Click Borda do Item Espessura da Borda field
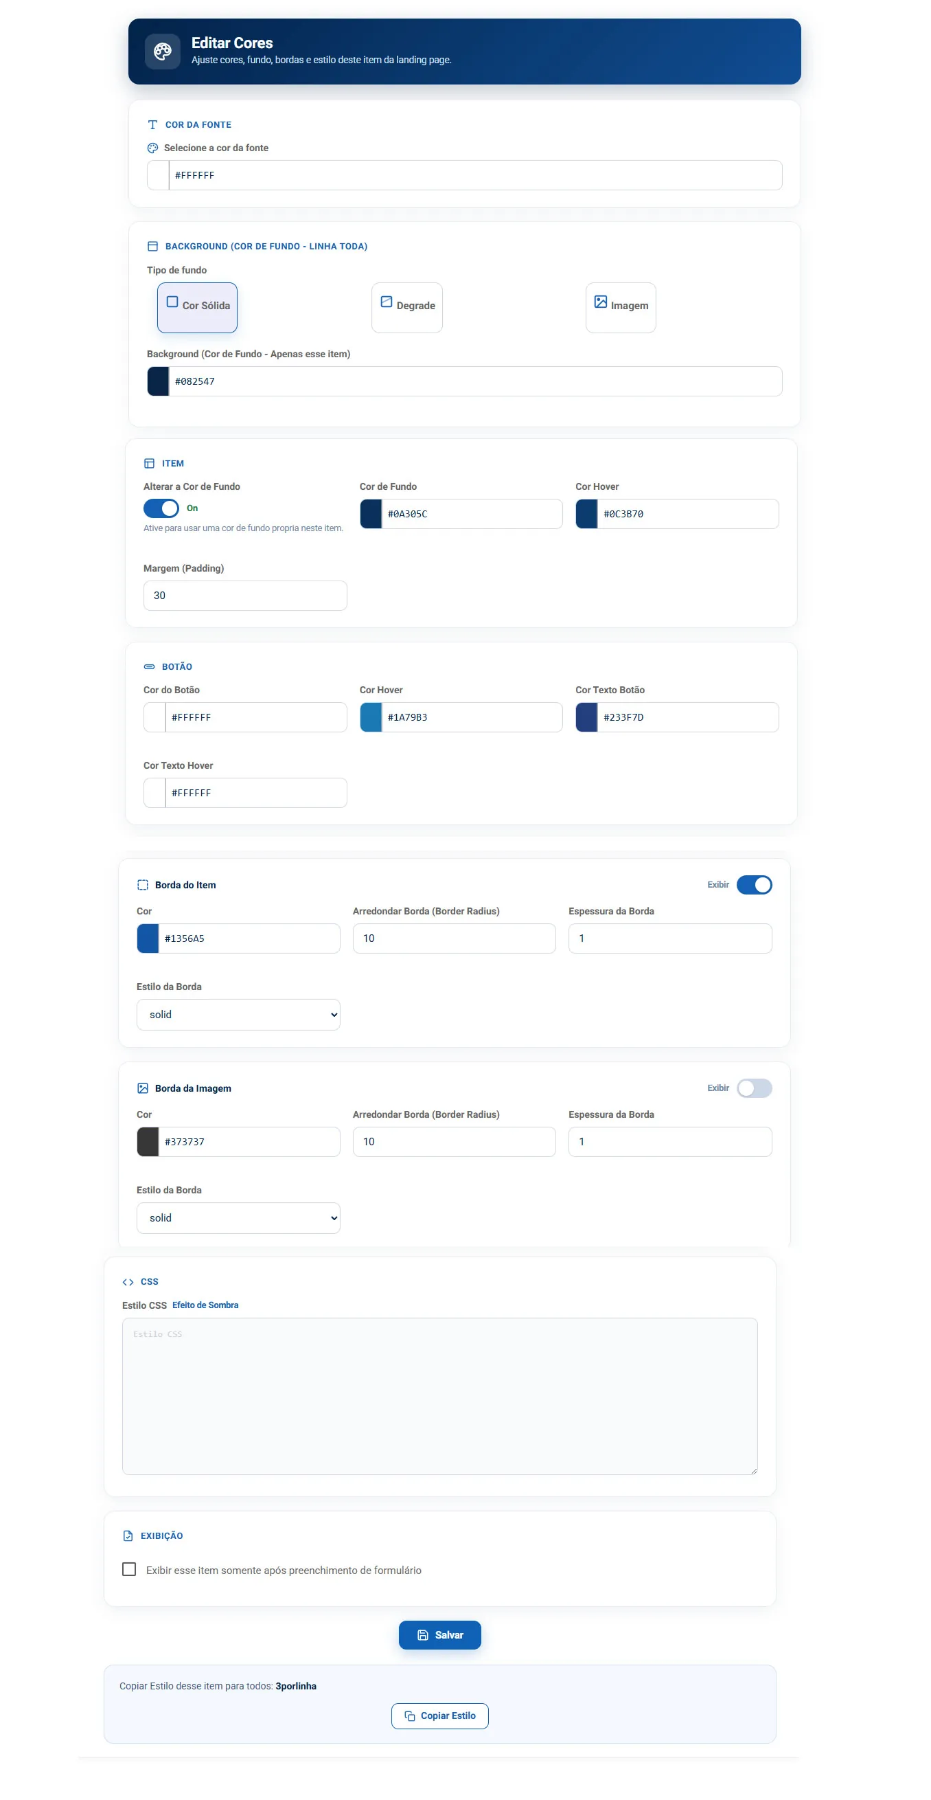 671,939
